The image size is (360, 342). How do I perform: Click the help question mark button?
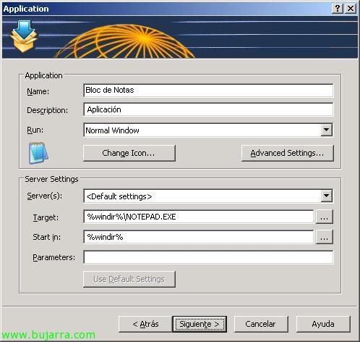[338, 9]
